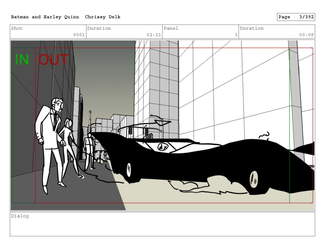325x251 pixels.
Task: Click the green "IN" camera frame label
Action: point(22,60)
